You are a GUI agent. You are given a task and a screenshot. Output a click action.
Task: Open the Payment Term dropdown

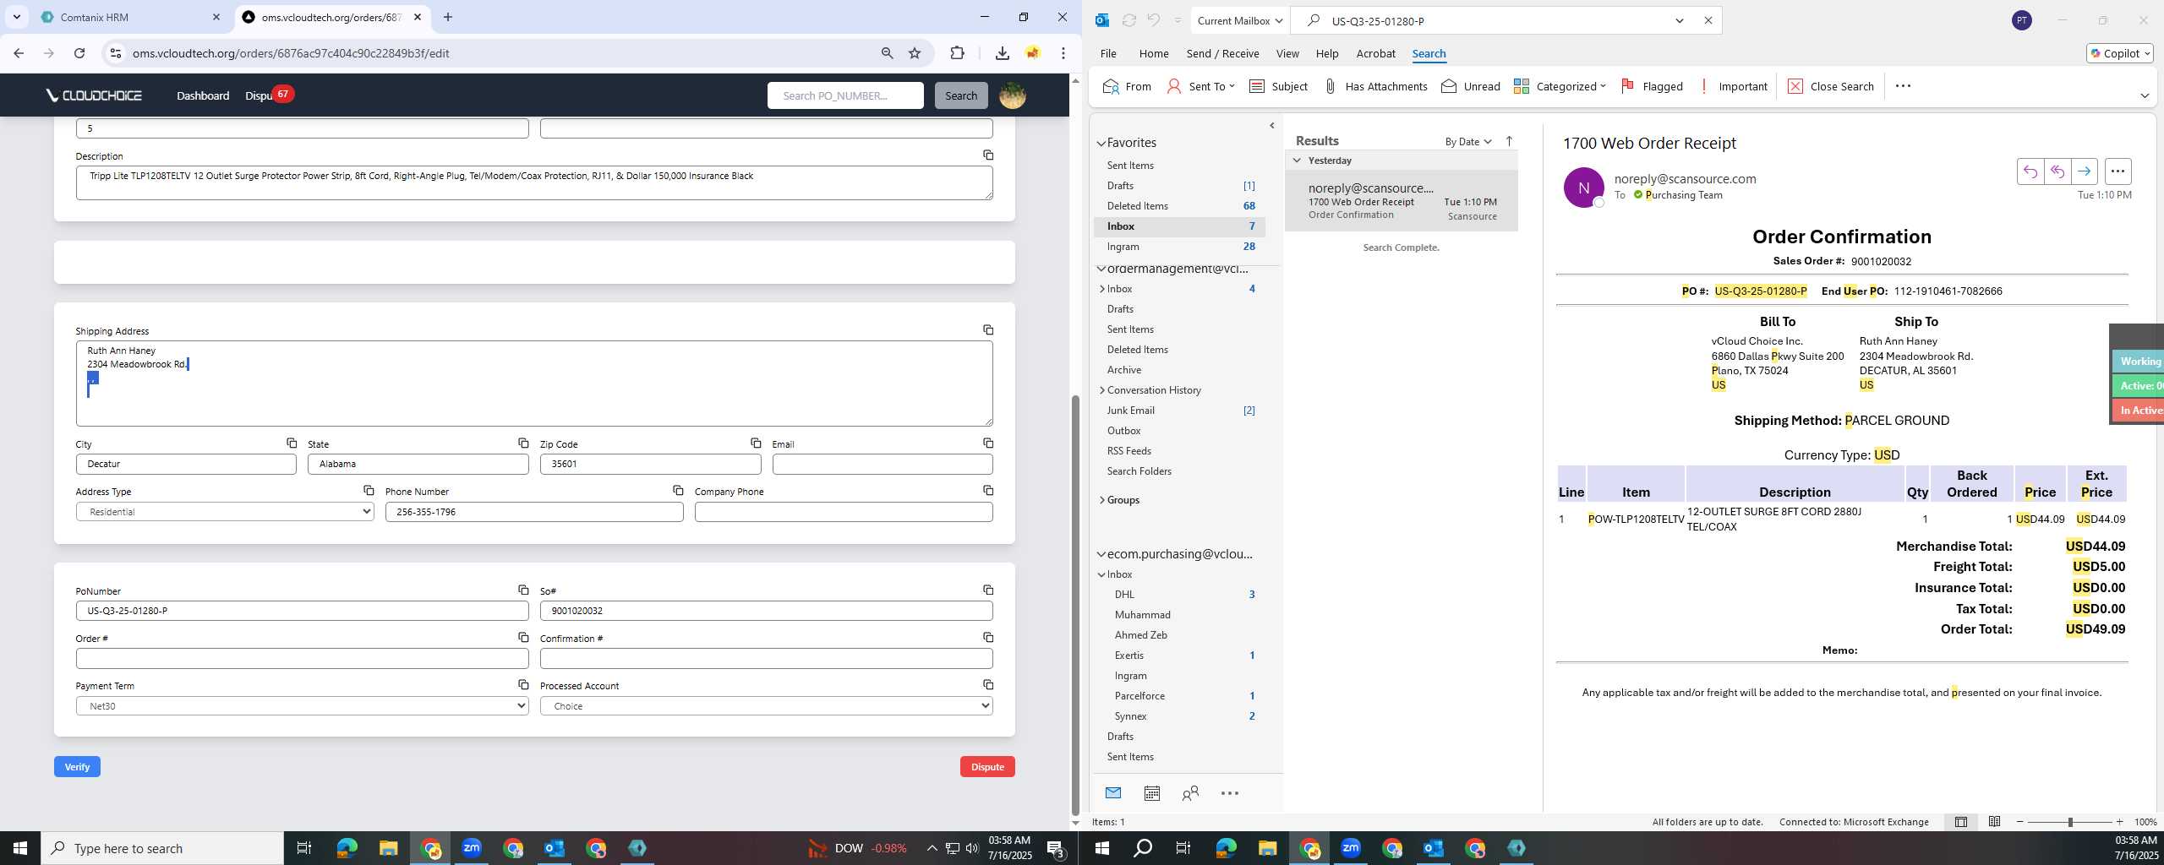tap(302, 706)
